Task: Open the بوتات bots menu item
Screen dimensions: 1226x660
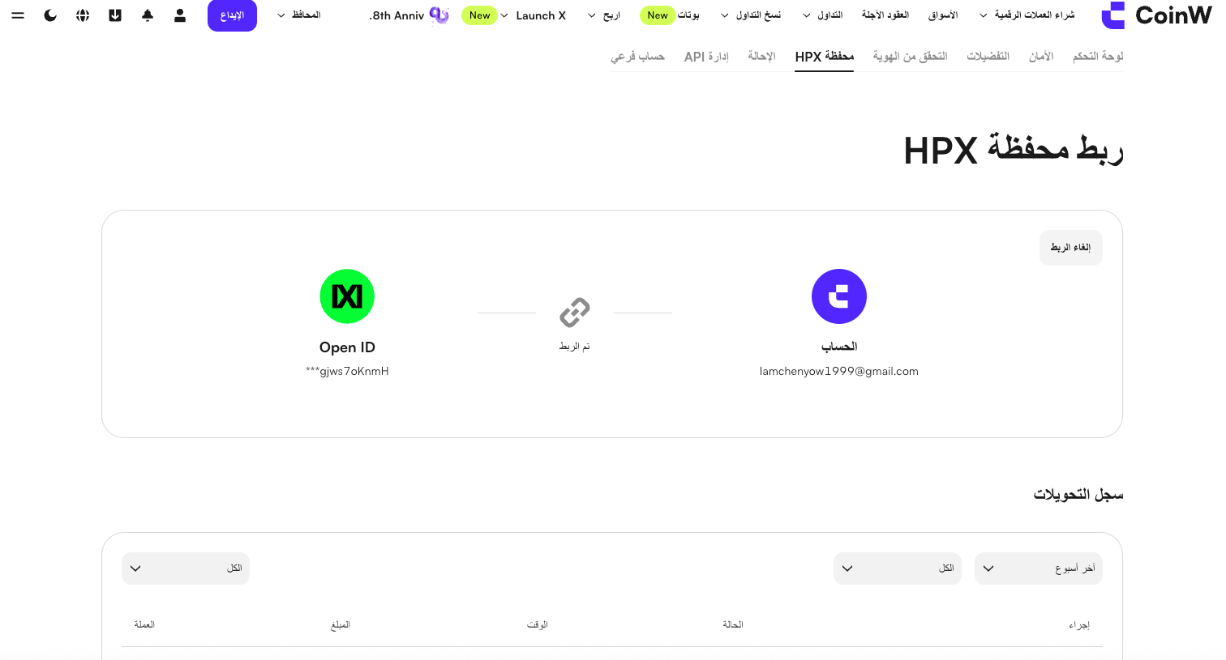Action: (688, 15)
